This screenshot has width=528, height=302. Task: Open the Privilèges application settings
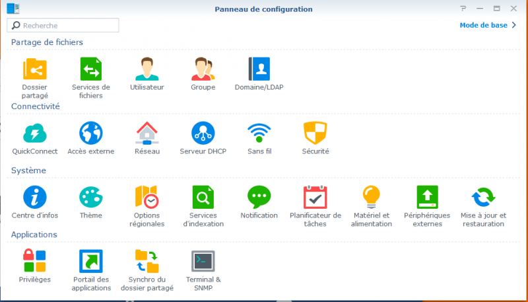35,260
